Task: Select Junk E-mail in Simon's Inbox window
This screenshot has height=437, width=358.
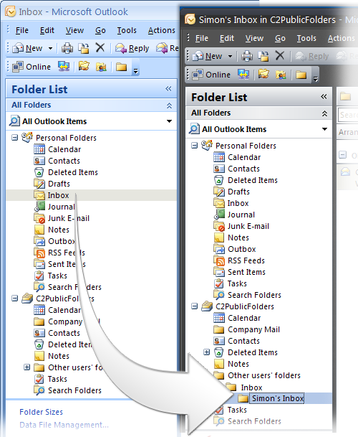Action: (241, 226)
